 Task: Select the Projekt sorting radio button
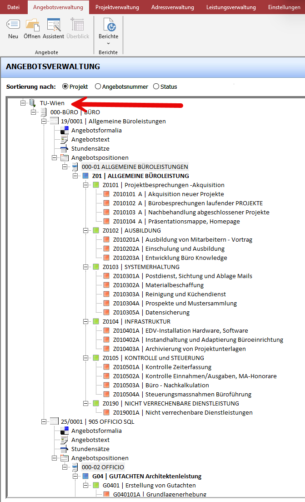pos(65,86)
